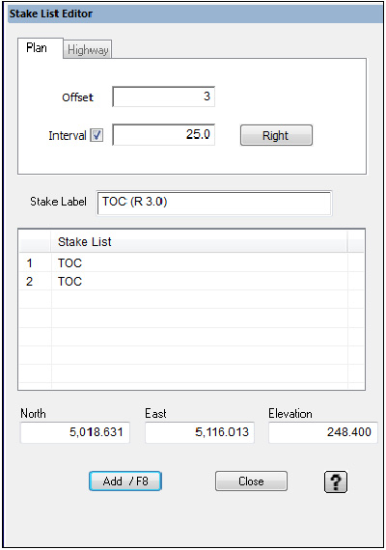Click the Stake List Editor title bar
Image resolution: width=386 pixels, height=550 pixels.
pos(195,14)
